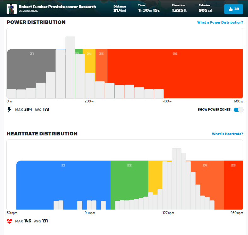Select the Time value 1h 30m 15s
Viewport: 248px width, 235px height.
[x=149, y=10]
